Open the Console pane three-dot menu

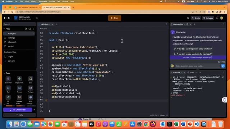tap(224, 72)
